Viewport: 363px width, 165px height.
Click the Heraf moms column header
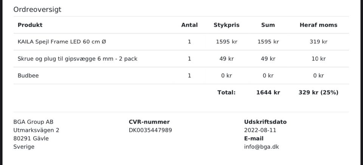(318, 25)
